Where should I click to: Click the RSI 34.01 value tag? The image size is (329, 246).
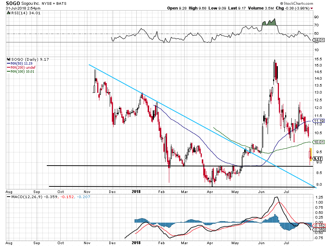click(319, 40)
